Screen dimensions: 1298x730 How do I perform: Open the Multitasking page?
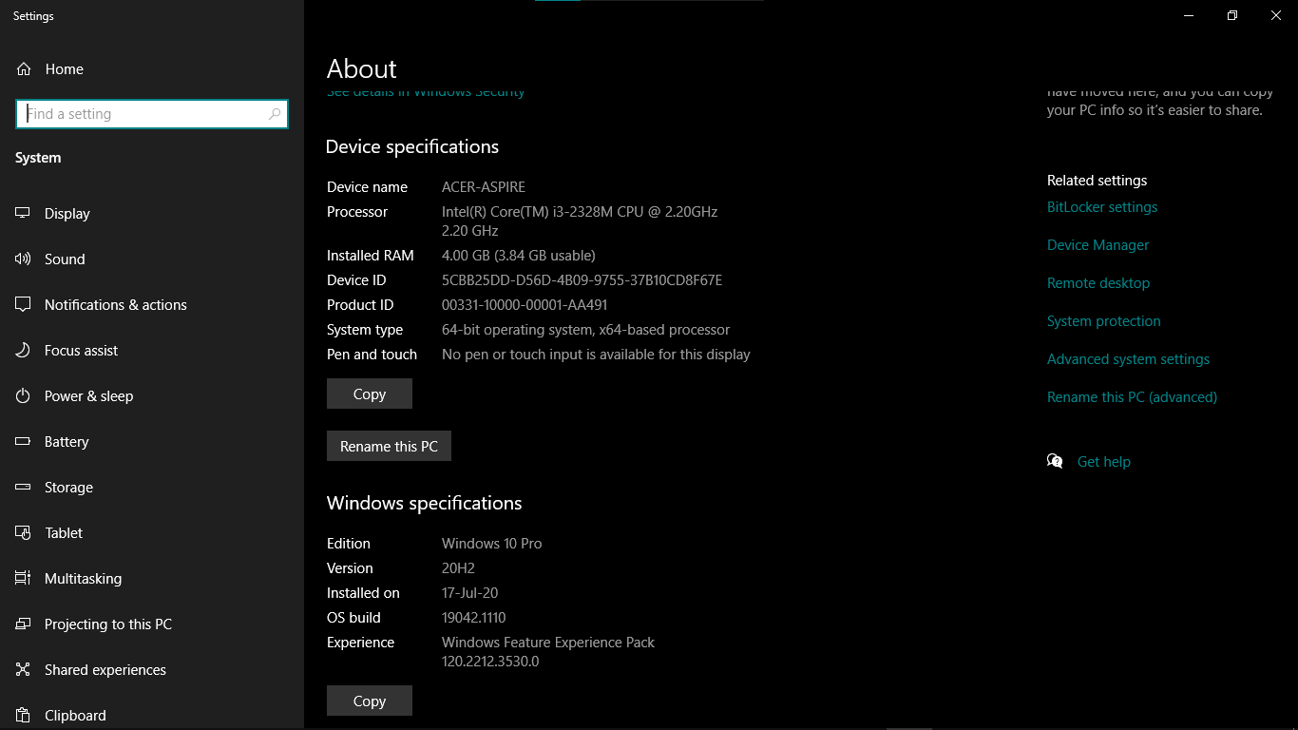point(152,578)
